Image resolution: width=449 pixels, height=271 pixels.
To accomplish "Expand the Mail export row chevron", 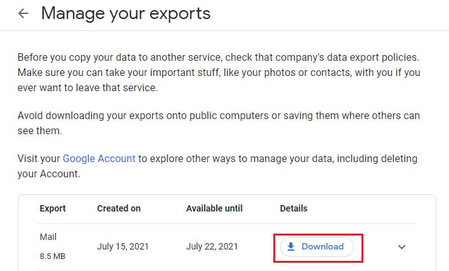I will [x=401, y=247].
